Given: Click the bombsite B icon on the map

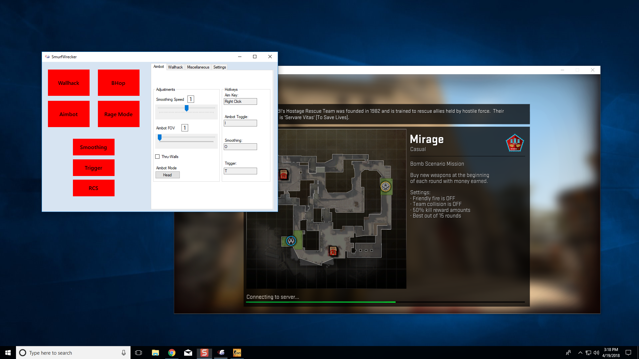Looking at the screenshot, I should [283, 174].
